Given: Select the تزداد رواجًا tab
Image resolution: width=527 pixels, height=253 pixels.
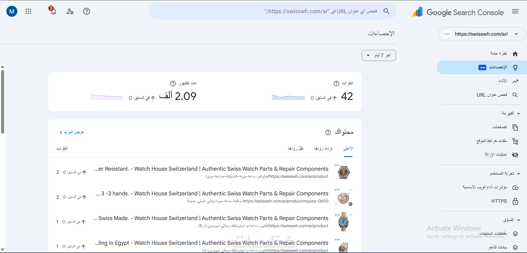Looking at the screenshot, I should 323,149.
